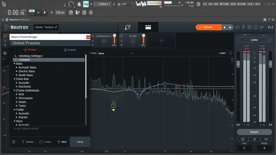Open the Pattern 1 selector
The height and width of the screenshot is (155, 276).
tap(104, 4)
